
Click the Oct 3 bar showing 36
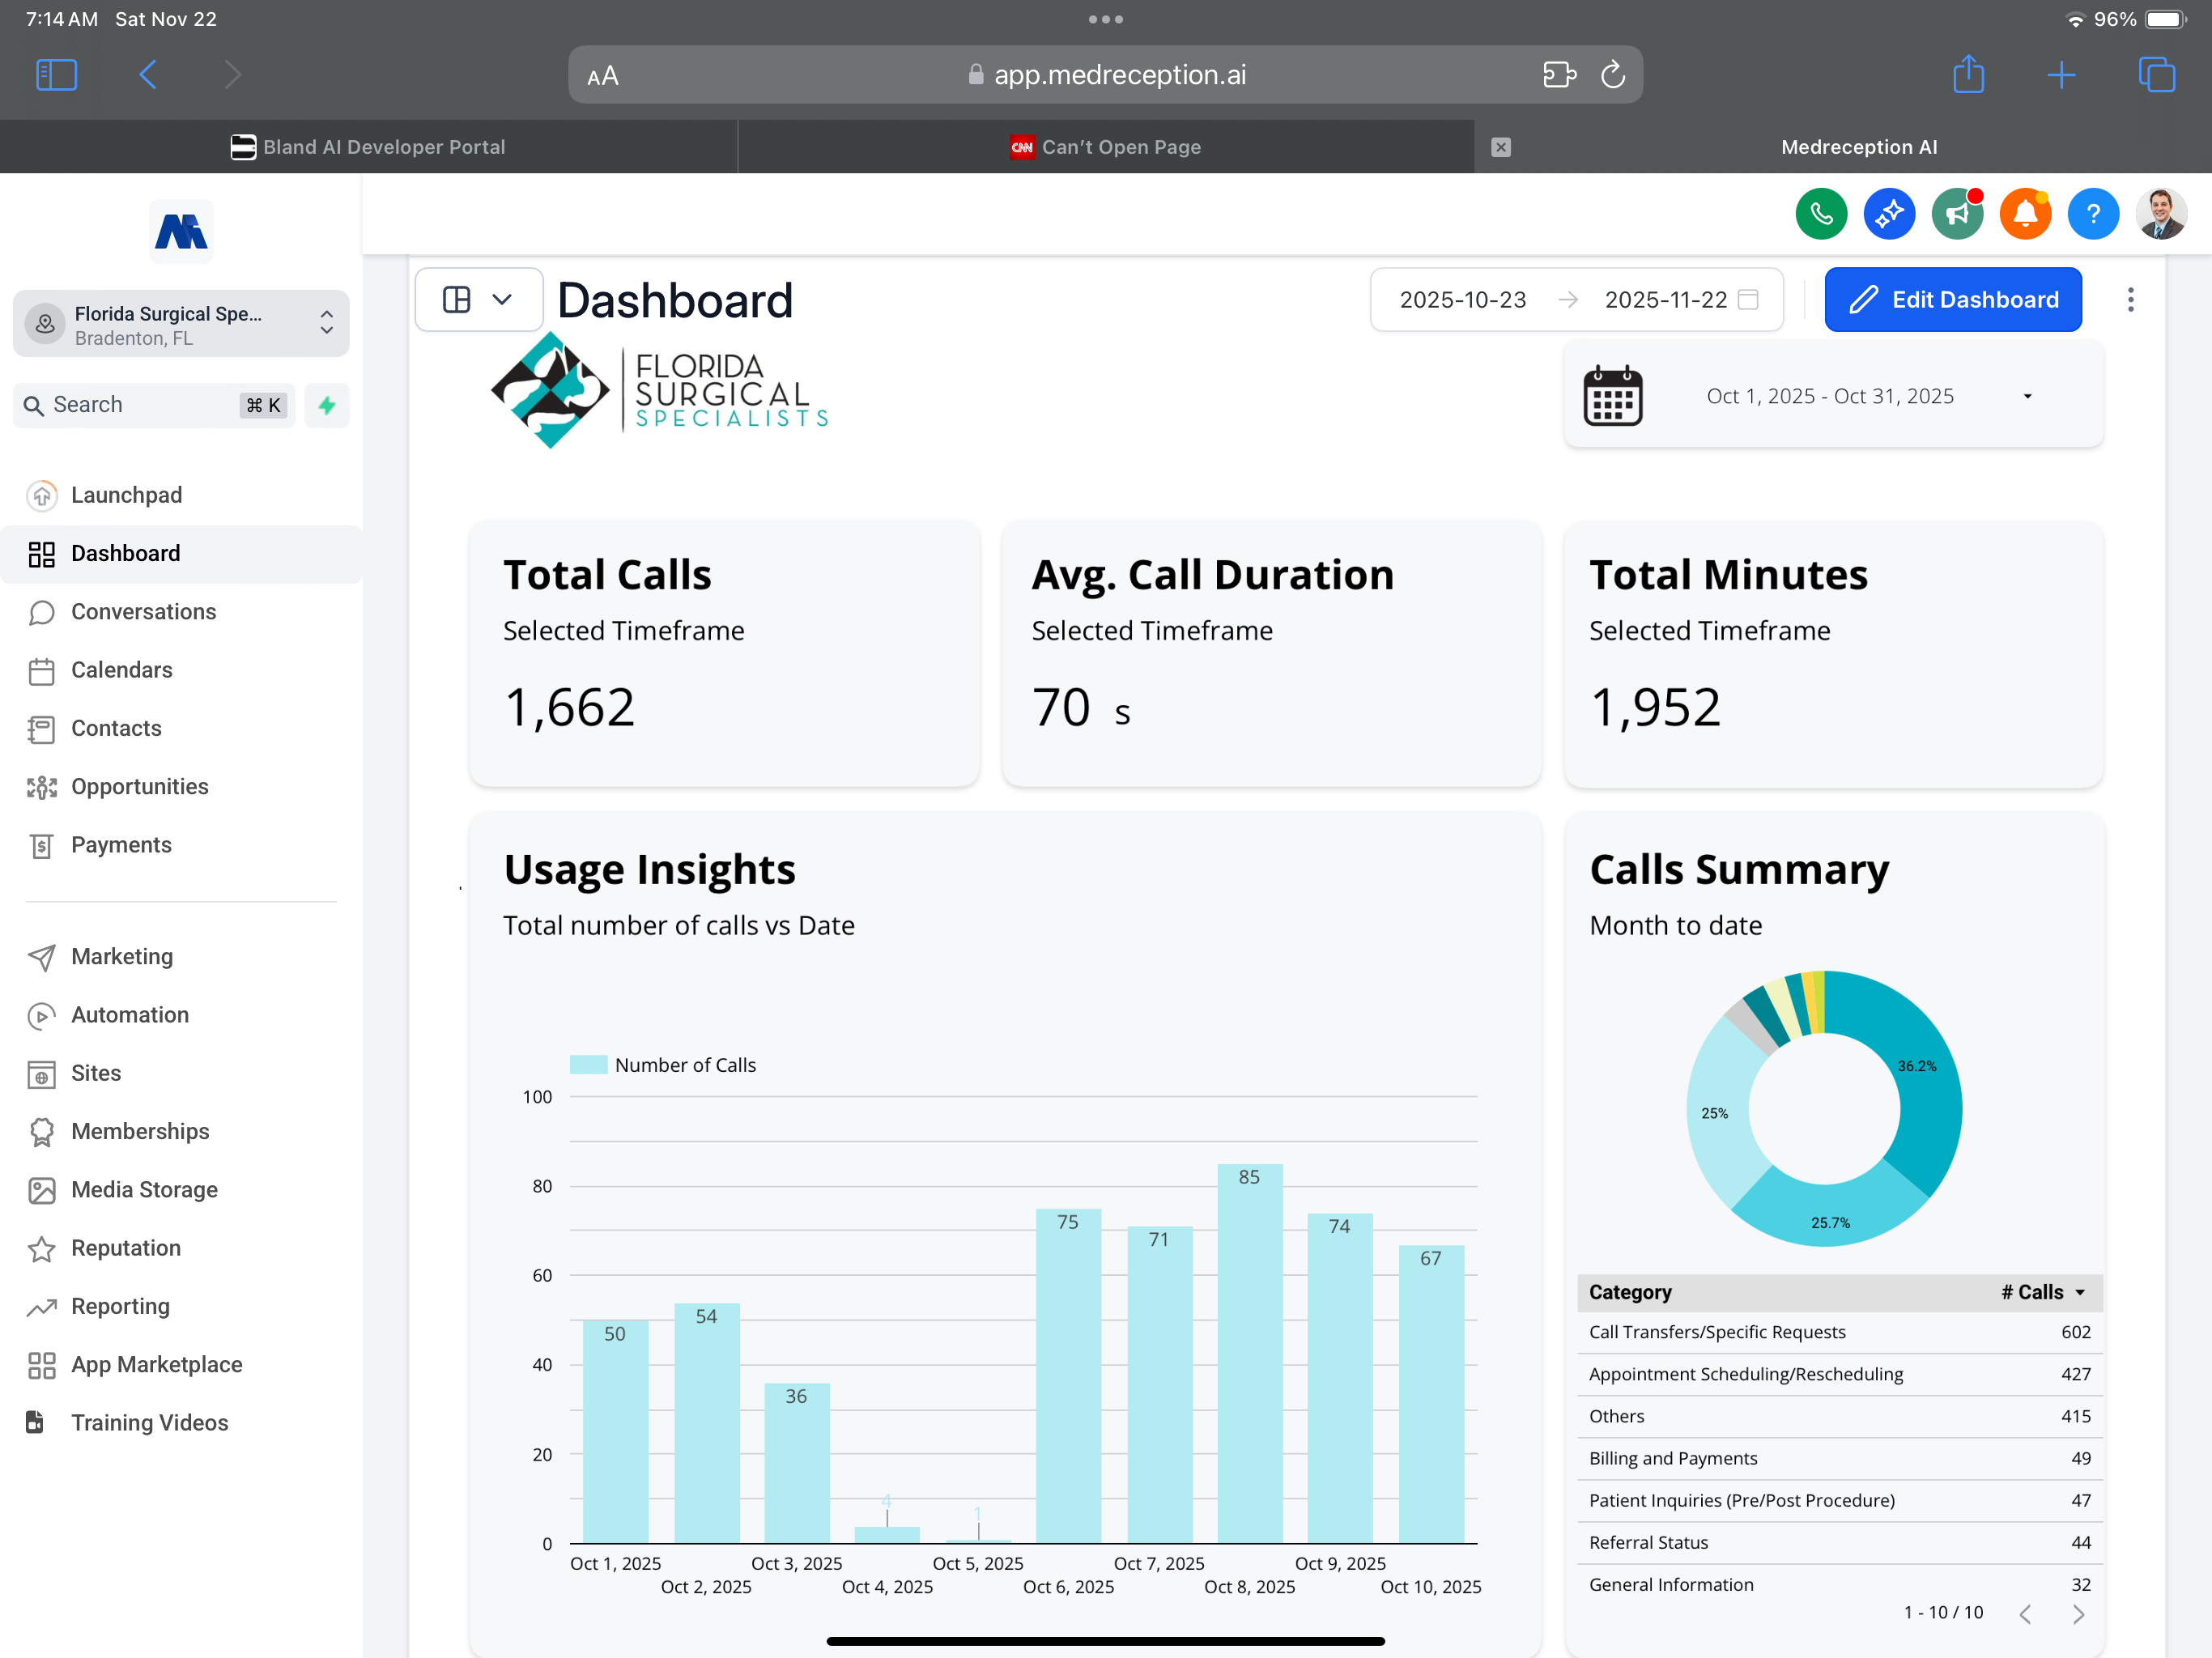point(796,1464)
